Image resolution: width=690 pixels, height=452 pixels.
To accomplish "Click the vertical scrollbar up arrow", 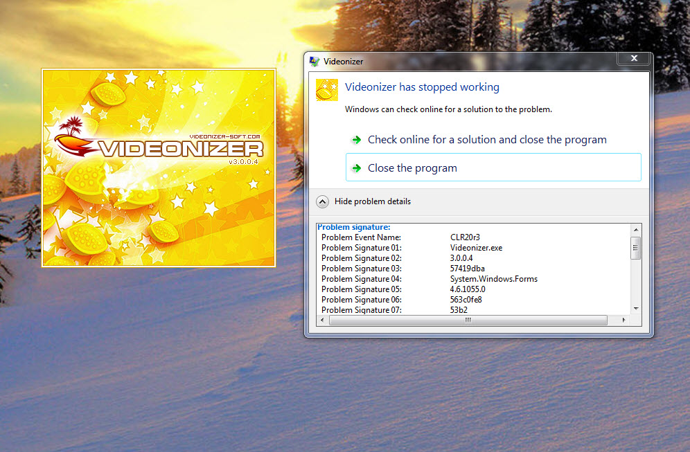I will tap(636, 230).
